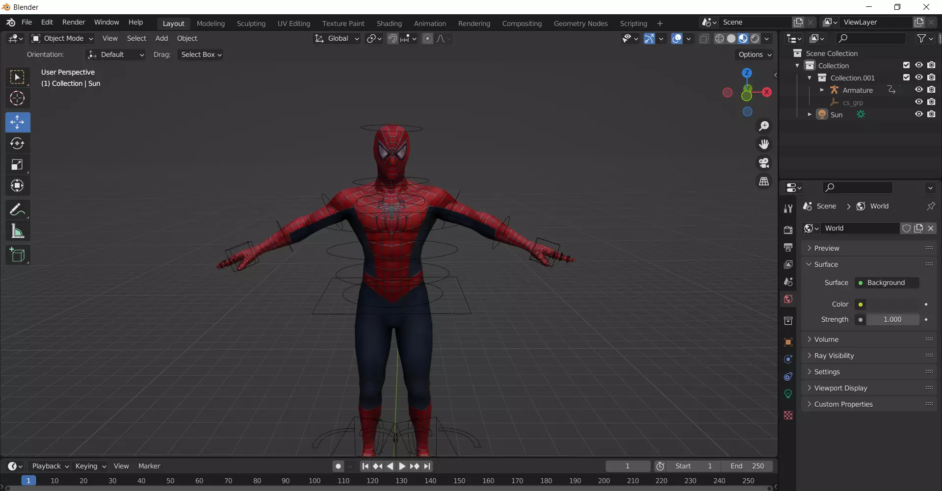This screenshot has width=942, height=491.
Task: Click the world Color swatch
Action: pyautogui.click(x=893, y=304)
